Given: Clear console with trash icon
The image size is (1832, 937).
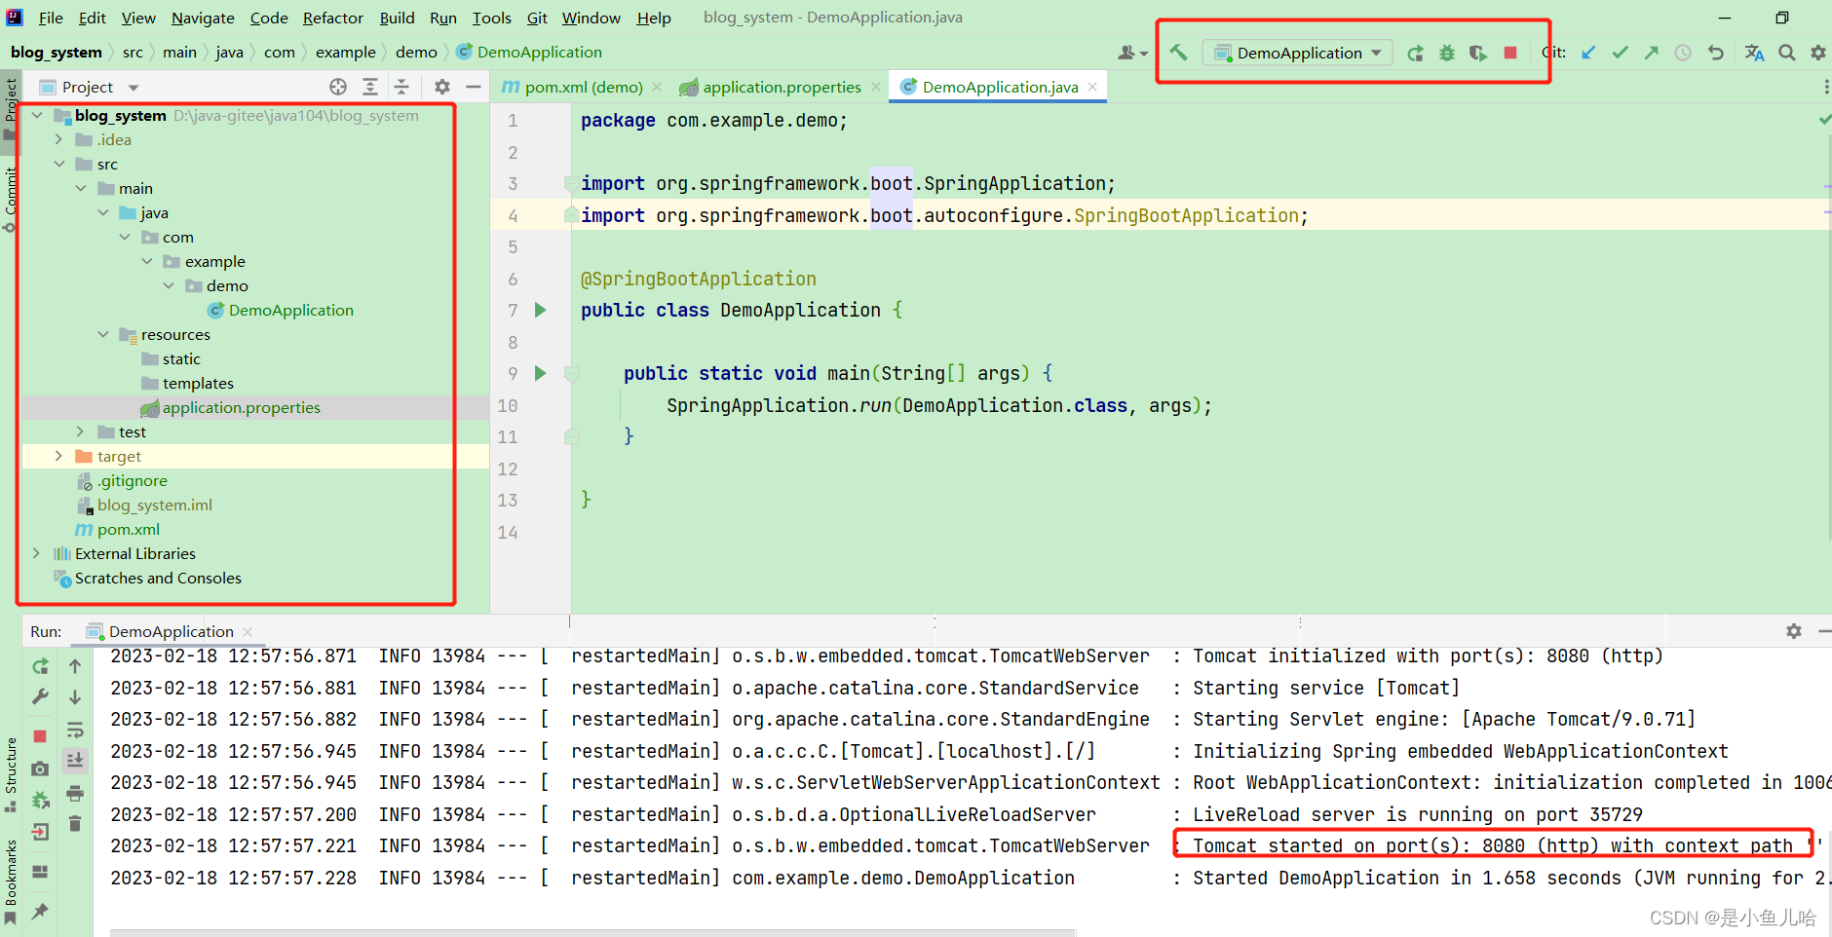Looking at the screenshot, I should point(75,824).
